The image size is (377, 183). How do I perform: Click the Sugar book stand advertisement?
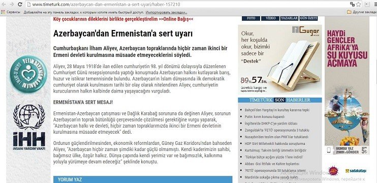click(x=280, y=59)
